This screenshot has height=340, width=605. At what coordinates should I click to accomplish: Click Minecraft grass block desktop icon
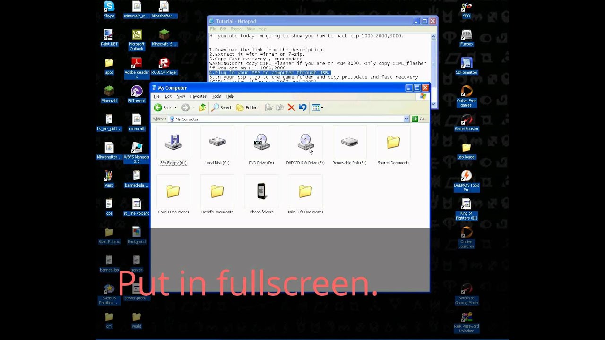point(109,94)
